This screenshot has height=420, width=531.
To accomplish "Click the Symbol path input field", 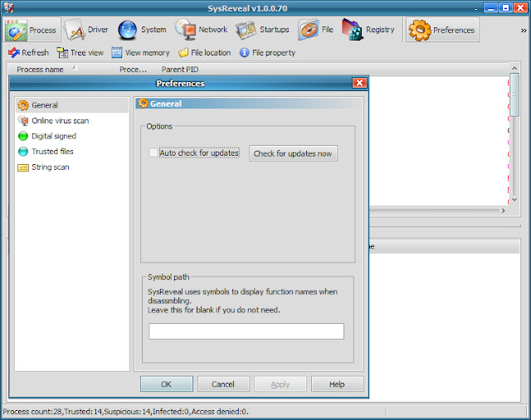I will tap(246, 331).
